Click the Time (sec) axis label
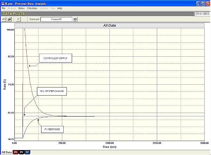Image resolution: width=211 pixels, height=155 pixels. (x=109, y=147)
